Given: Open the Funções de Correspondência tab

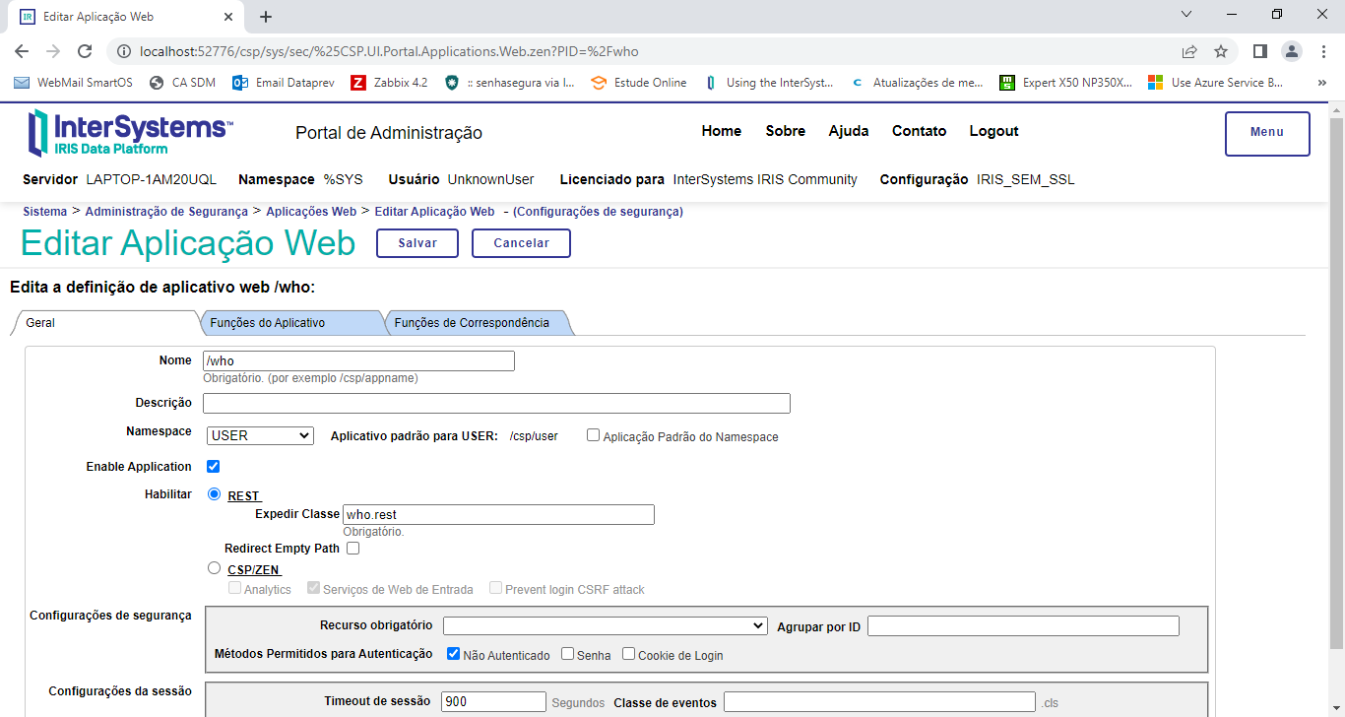Looking at the screenshot, I should (472, 323).
